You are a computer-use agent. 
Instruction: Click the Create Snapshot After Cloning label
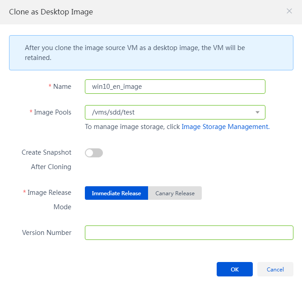pos(46,160)
